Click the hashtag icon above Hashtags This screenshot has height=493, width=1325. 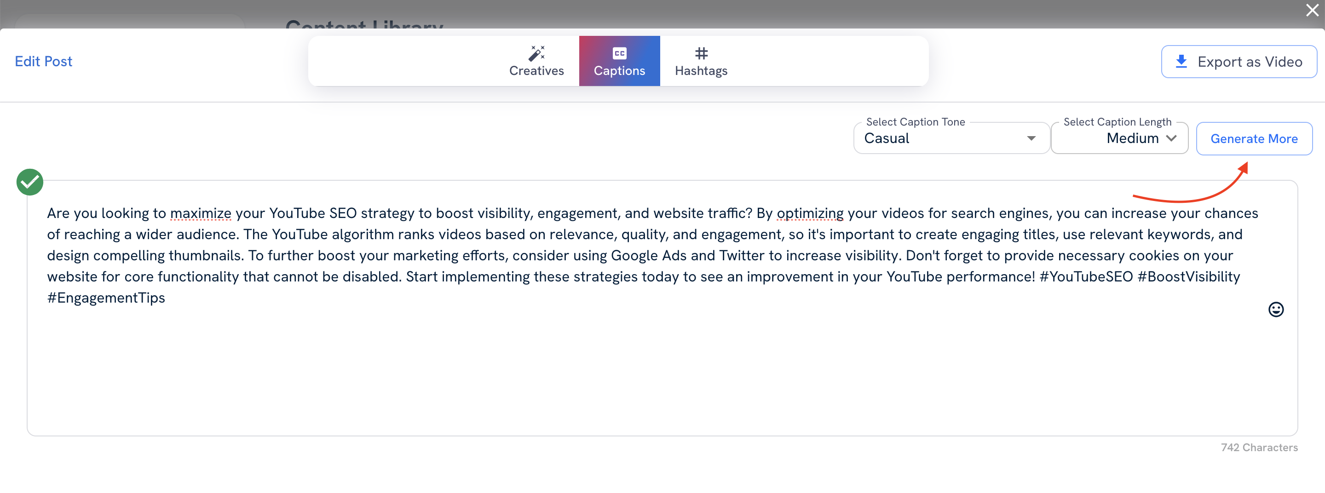[701, 53]
